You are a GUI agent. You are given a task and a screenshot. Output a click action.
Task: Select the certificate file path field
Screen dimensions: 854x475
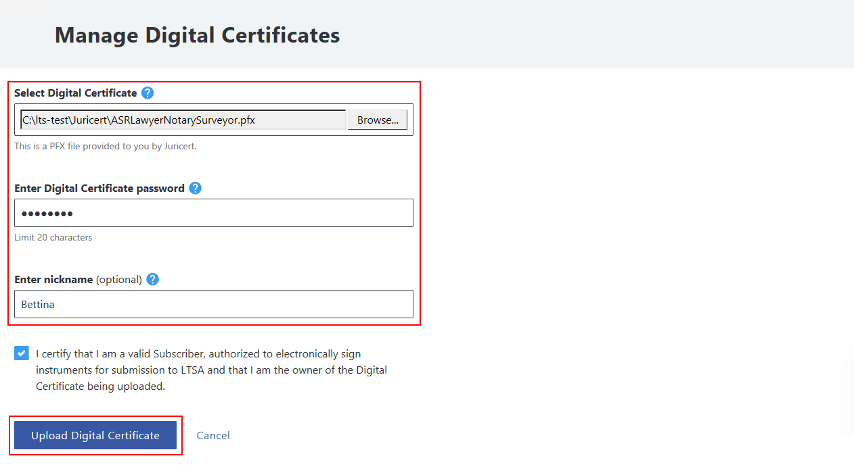point(183,120)
